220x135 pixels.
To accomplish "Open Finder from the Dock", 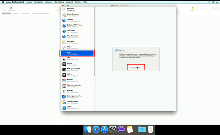I will [x=88, y=129].
